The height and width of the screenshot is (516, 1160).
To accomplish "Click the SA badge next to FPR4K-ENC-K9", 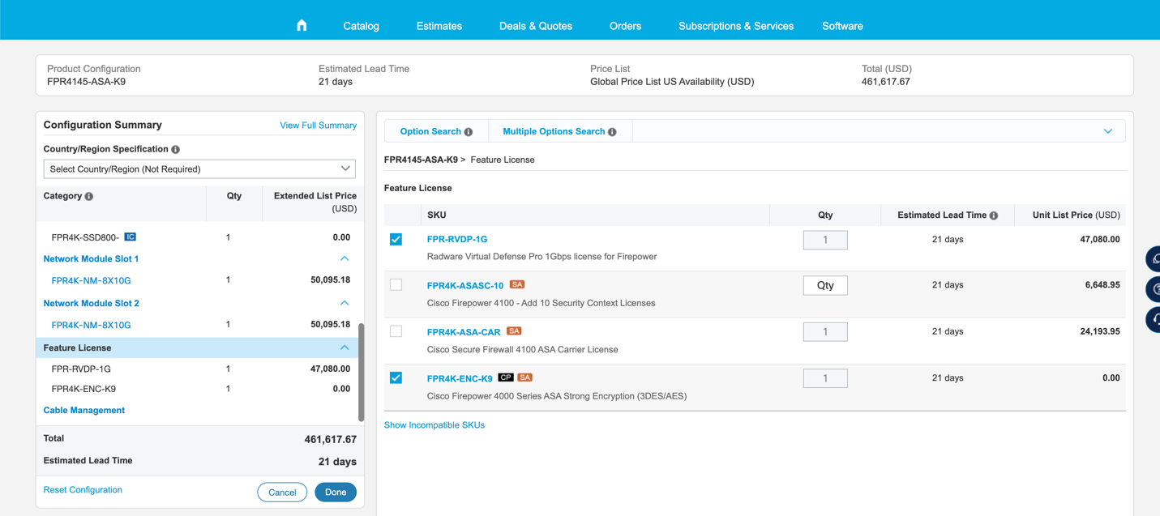I will coord(525,377).
